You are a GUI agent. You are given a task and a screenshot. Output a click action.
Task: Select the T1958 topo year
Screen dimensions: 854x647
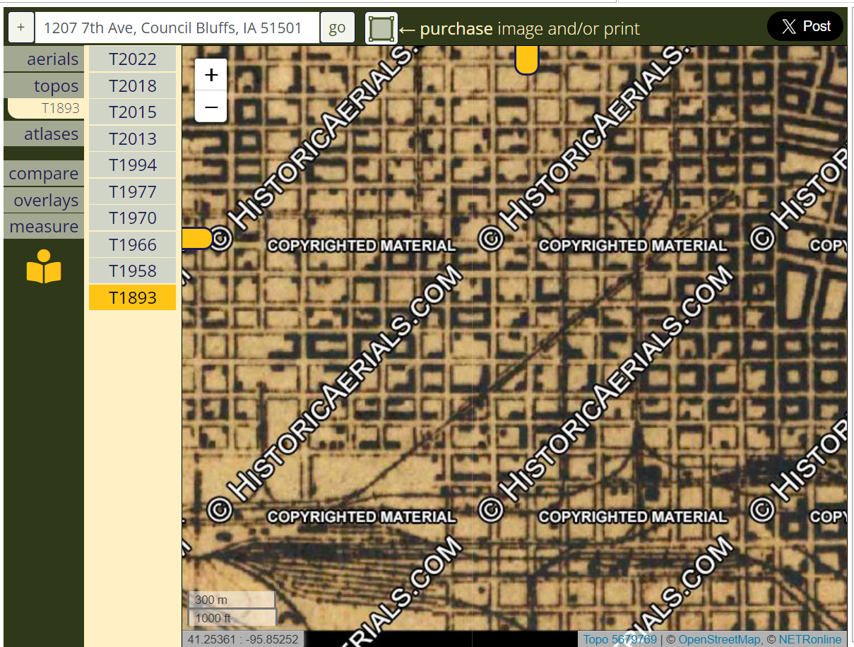133,271
